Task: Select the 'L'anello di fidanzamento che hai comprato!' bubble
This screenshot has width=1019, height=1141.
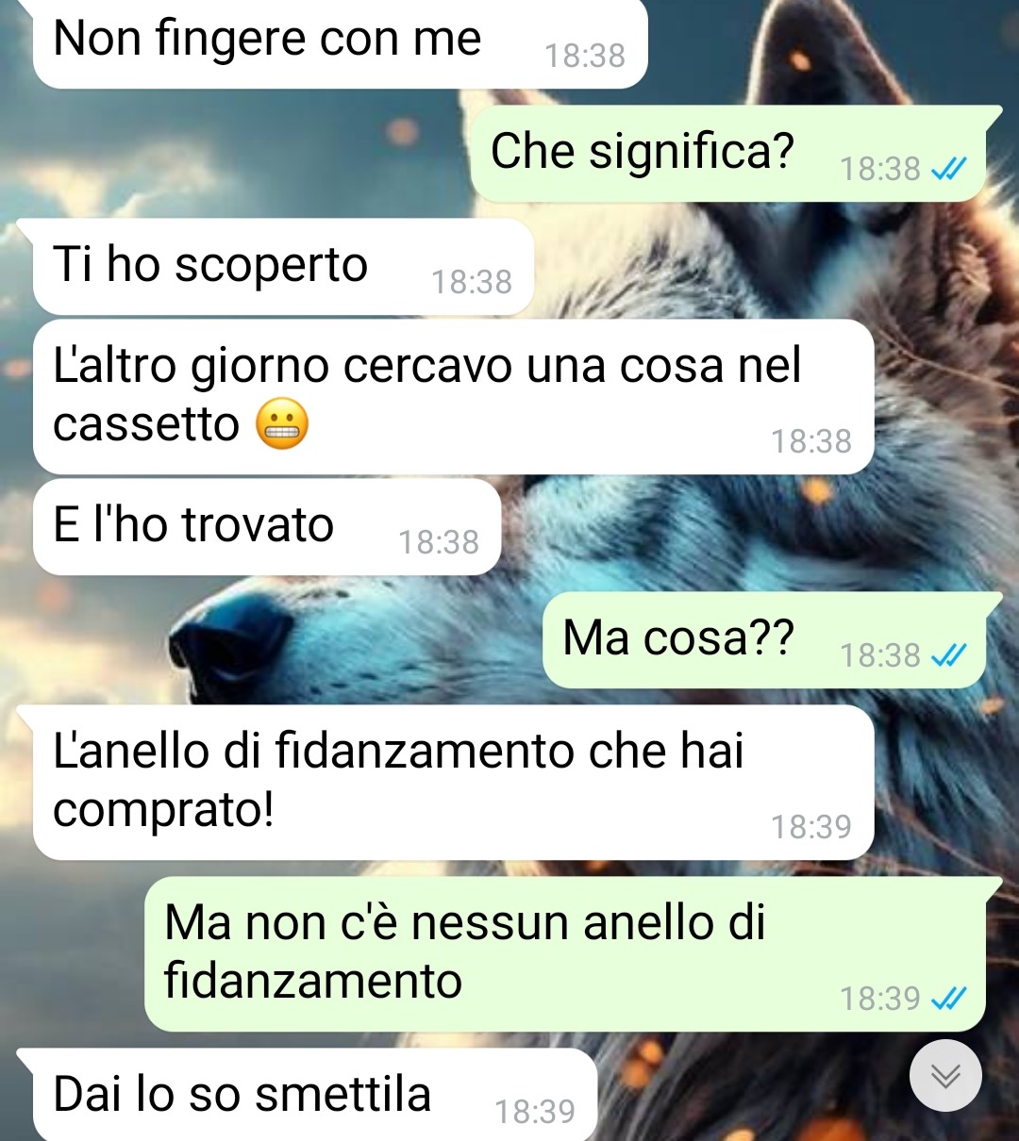Action: [453, 783]
